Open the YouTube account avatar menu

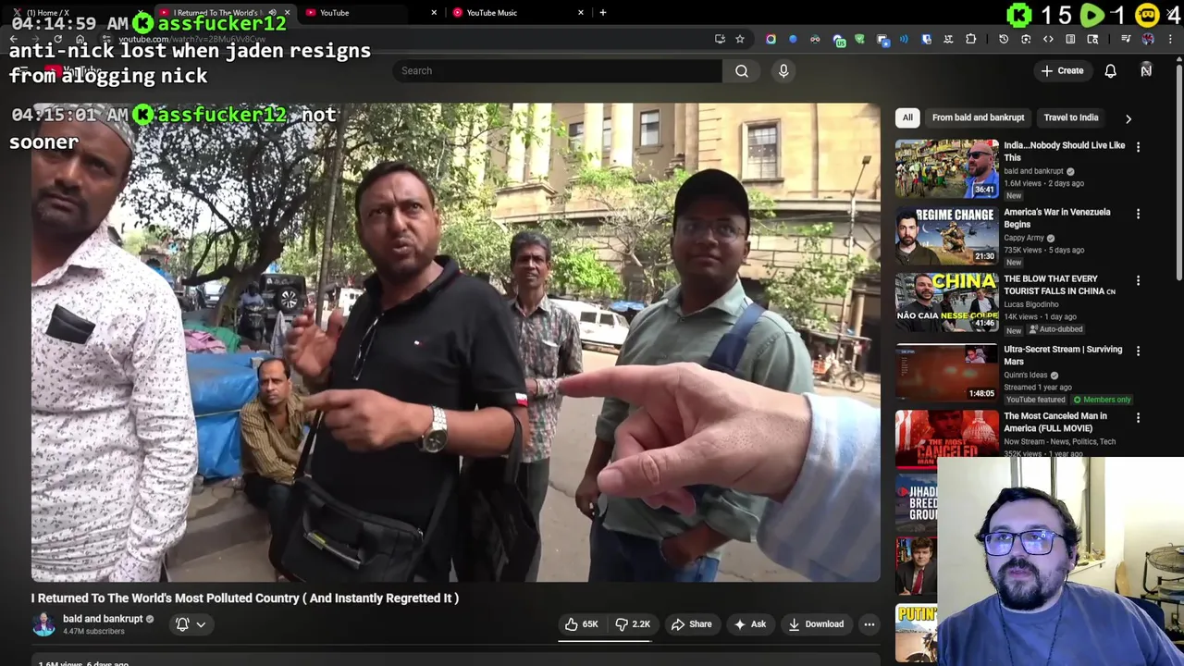pyautogui.click(x=1146, y=70)
